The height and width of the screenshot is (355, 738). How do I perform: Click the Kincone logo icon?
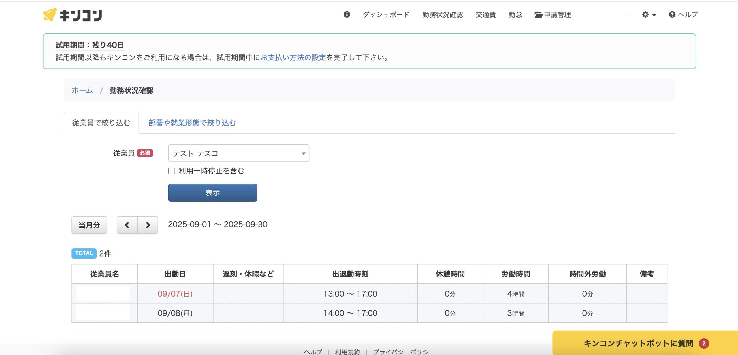click(49, 14)
